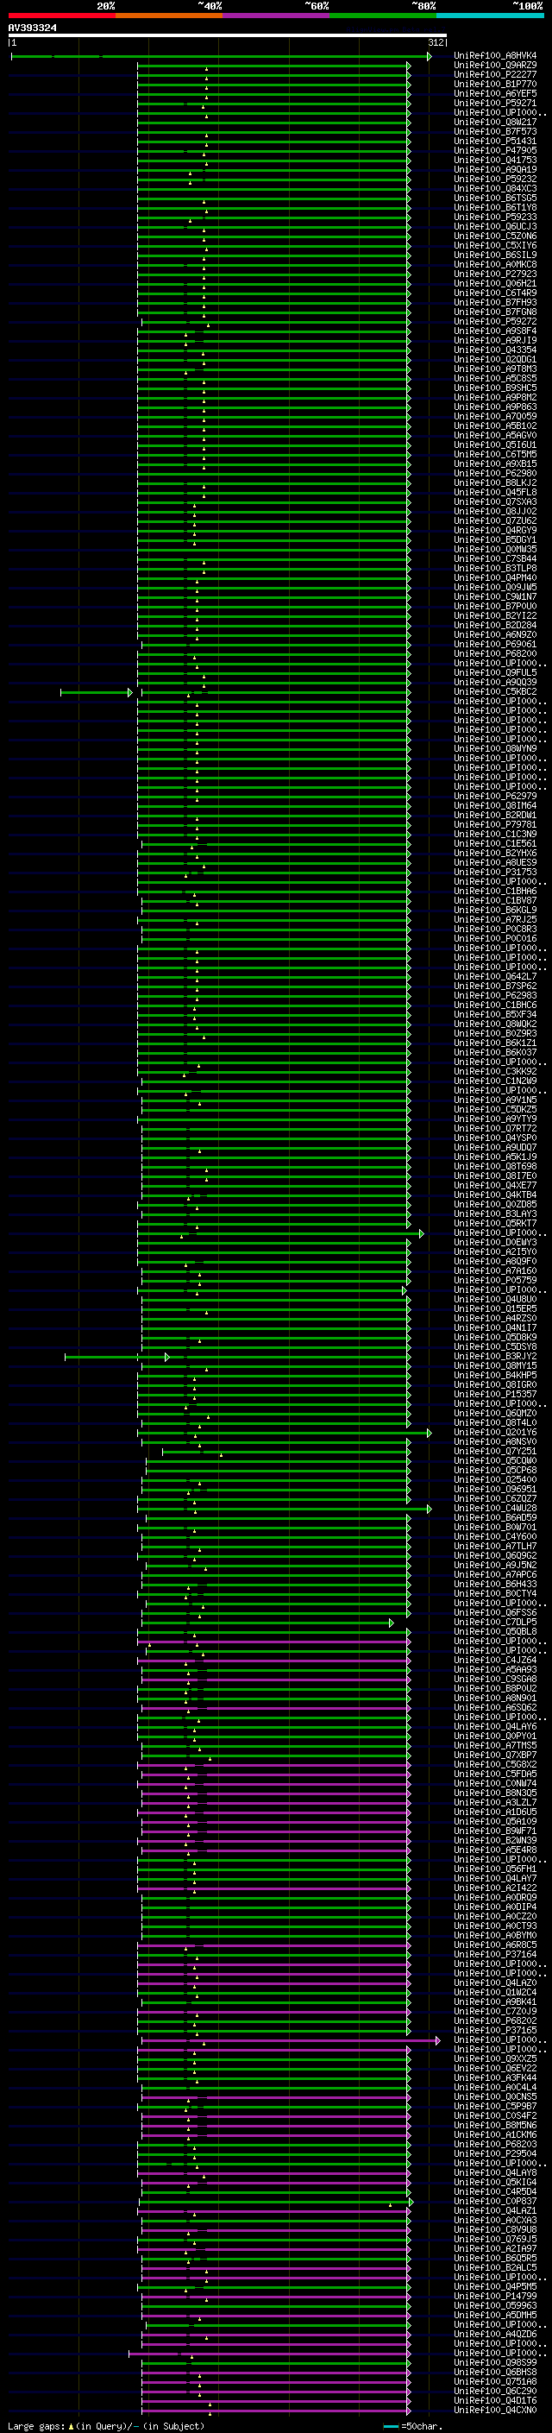The height and width of the screenshot is (2433, 552).
Task: Open hit UniRef100_B1P770
Action: [495, 84]
